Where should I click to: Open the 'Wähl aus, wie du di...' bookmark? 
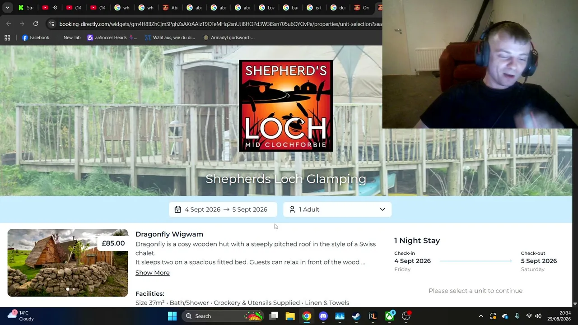tap(170, 37)
